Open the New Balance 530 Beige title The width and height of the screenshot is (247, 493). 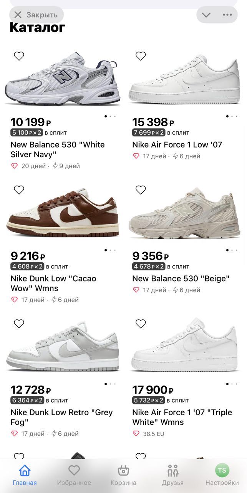[x=181, y=278]
